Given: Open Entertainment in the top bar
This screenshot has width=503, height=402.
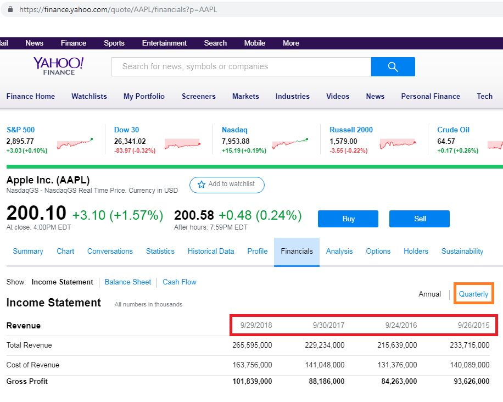Looking at the screenshot, I should tap(164, 43).
